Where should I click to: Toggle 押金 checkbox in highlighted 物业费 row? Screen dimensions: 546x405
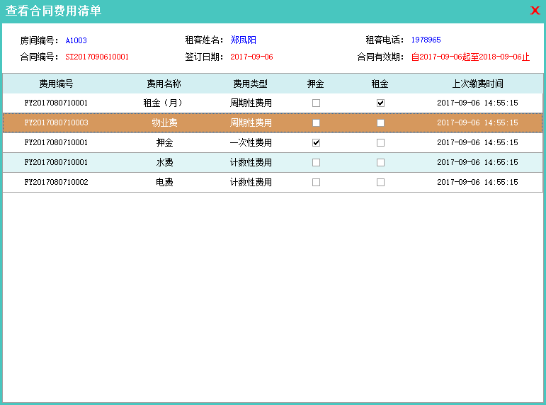(316, 122)
